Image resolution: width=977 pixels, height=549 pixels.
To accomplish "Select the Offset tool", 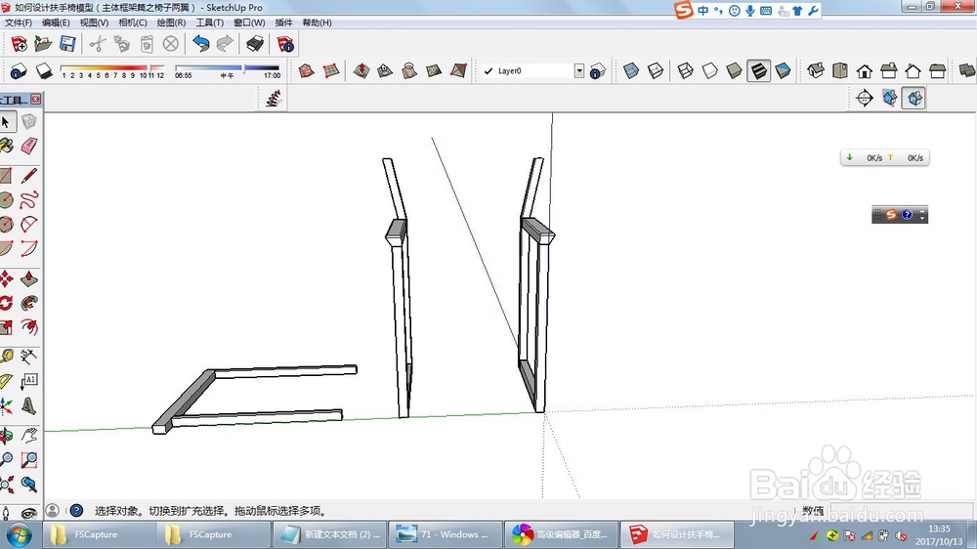I will (x=28, y=326).
